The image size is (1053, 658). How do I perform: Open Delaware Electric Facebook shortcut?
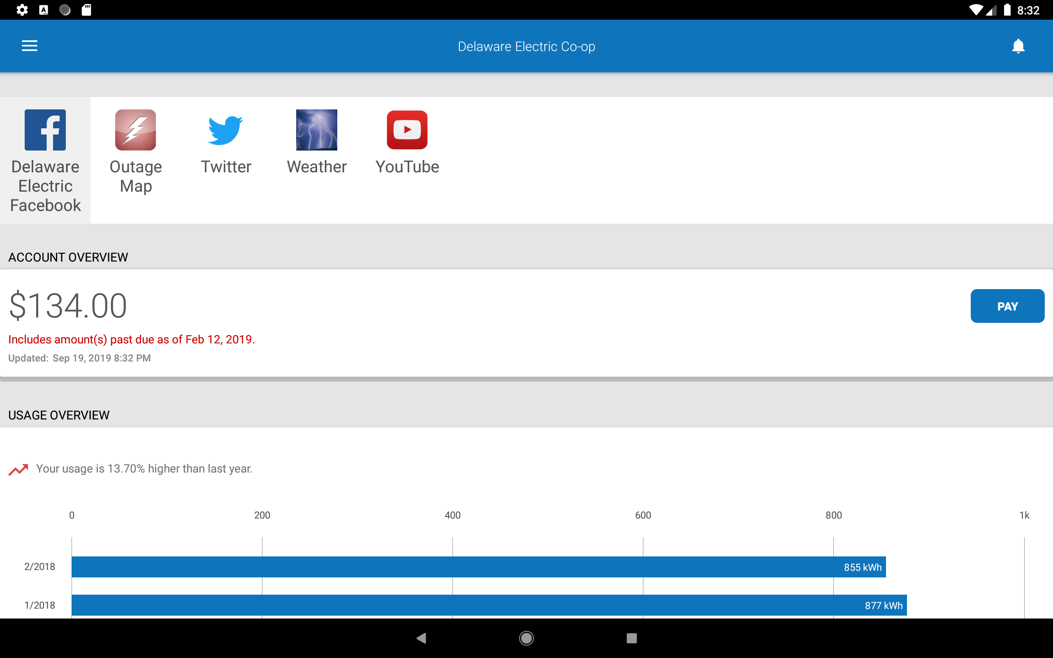(x=45, y=160)
